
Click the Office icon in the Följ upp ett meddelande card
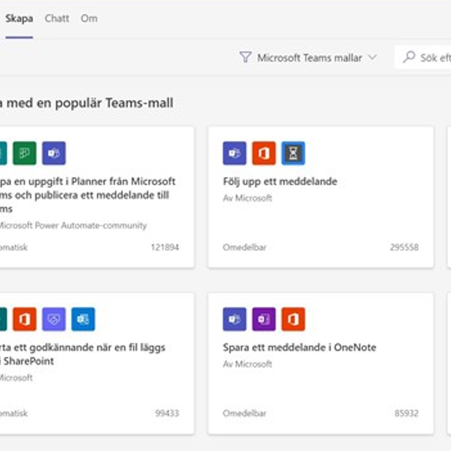[x=264, y=153]
